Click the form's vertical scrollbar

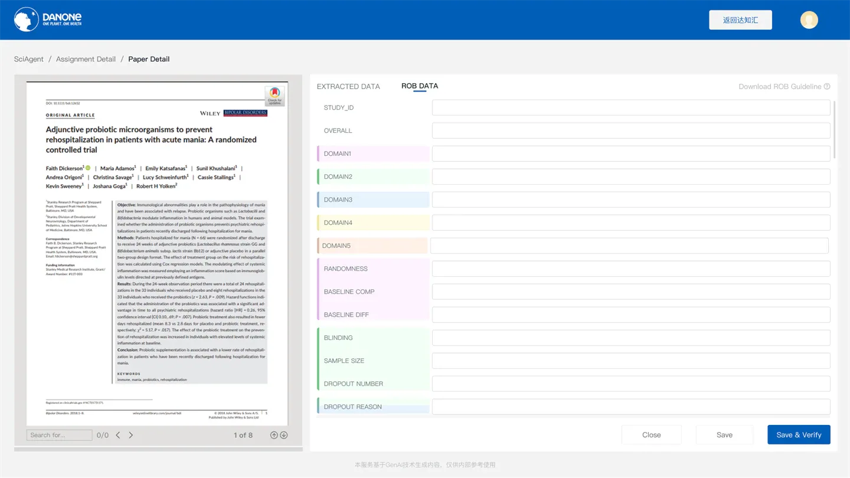point(833,130)
